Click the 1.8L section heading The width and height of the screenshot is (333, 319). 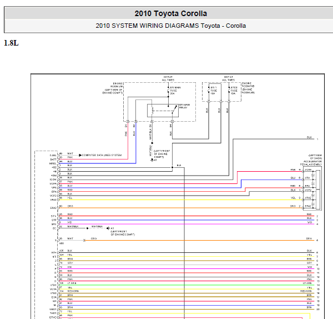pyautogui.click(x=11, y=43)
